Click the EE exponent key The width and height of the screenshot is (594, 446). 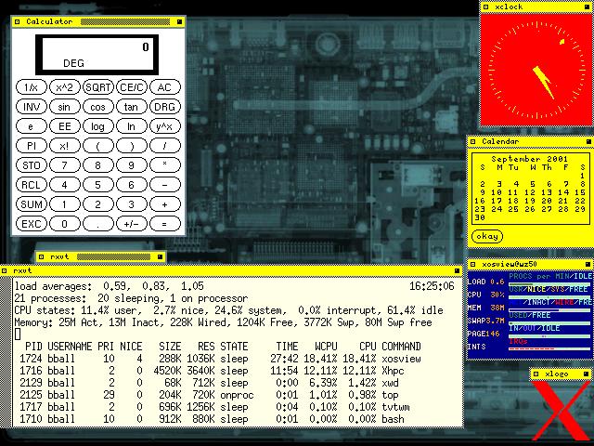tap(65, 126)
